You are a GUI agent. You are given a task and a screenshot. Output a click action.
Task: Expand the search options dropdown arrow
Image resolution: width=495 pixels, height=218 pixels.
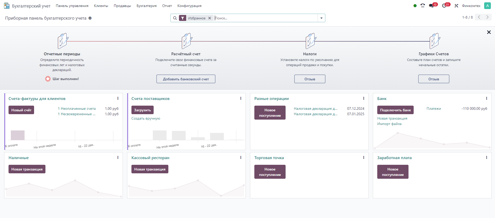point(321,18)
